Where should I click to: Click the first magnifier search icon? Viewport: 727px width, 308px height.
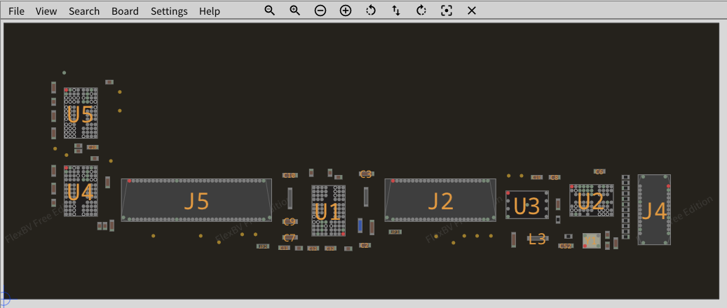click(269, 10)
